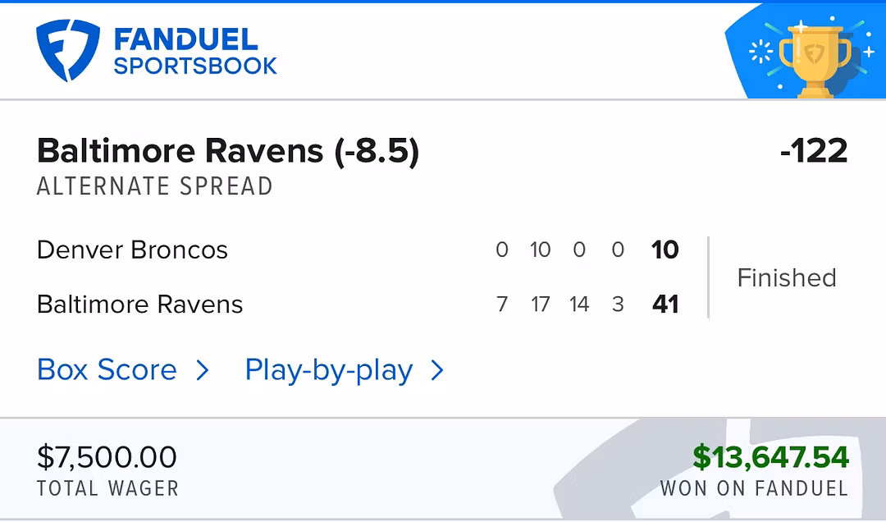Open the Play-by-play link
Screen dimensions: 886x522
pos(329,371)
